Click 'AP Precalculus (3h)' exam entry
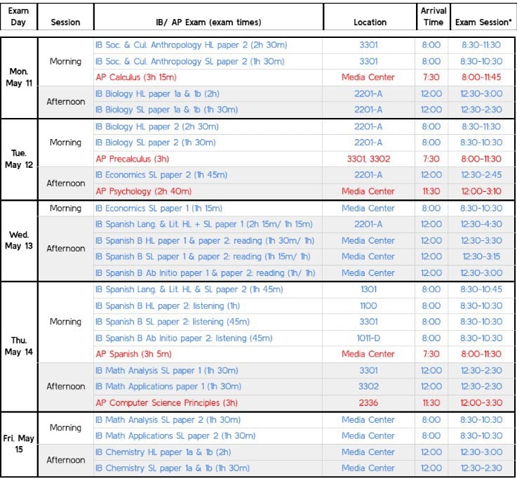The width and height of the screenshot is (517, 479). (x=132, y=159)
